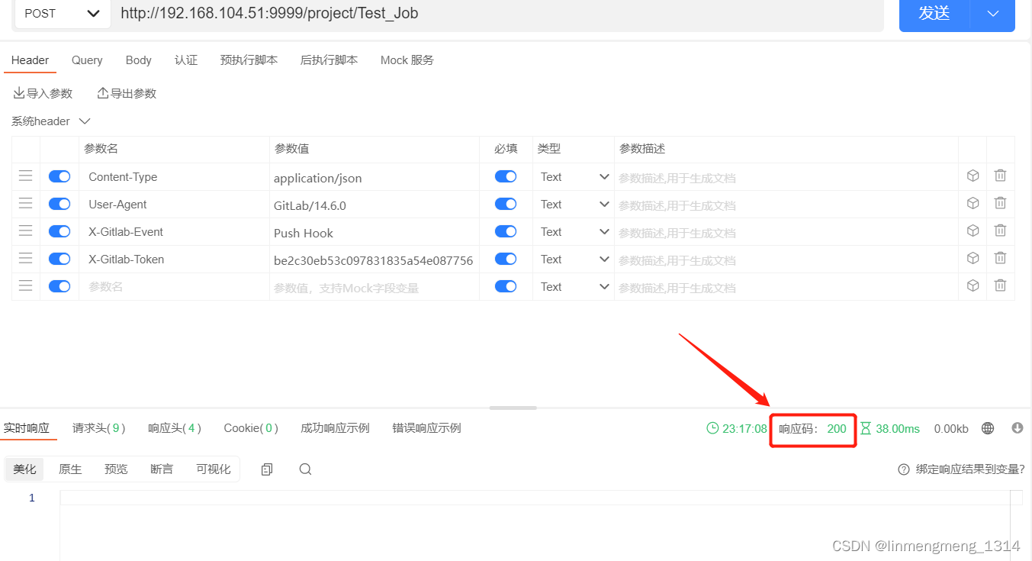Click the empty 参数名 input field

174,286
